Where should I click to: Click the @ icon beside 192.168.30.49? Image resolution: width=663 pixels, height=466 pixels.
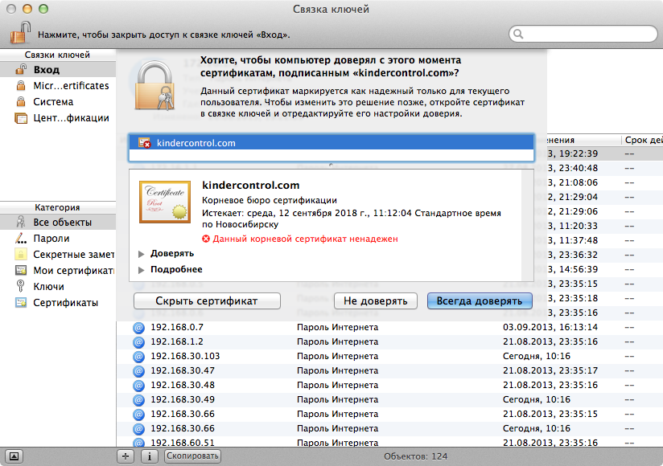pos(138,400)
